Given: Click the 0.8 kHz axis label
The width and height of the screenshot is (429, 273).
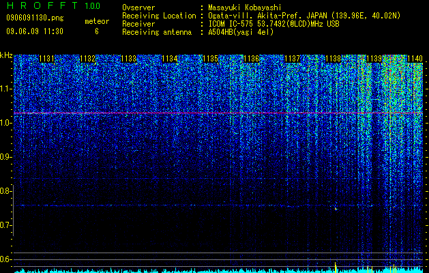Looking at the screenshot, I should (5, 191).
